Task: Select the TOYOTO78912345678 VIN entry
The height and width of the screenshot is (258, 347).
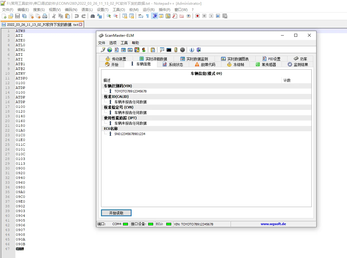Action: pyautogui.click(x=130, y=91)
